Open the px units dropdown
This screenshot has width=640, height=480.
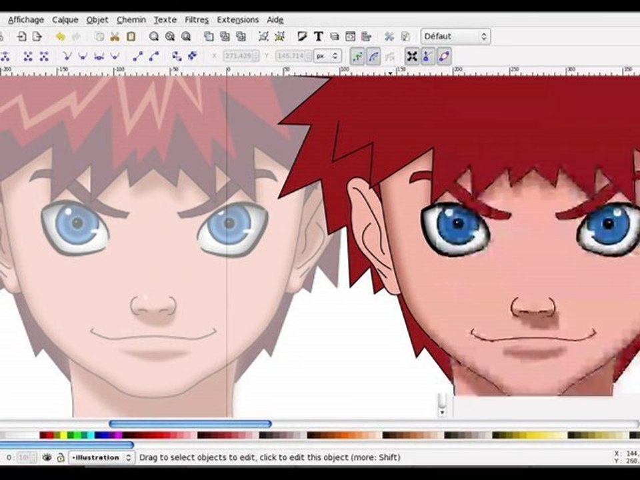pyautogui.click(x=328, y=56)
